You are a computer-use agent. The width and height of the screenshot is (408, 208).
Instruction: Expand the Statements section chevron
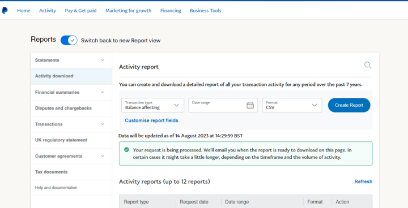click(x=102, y=60)
